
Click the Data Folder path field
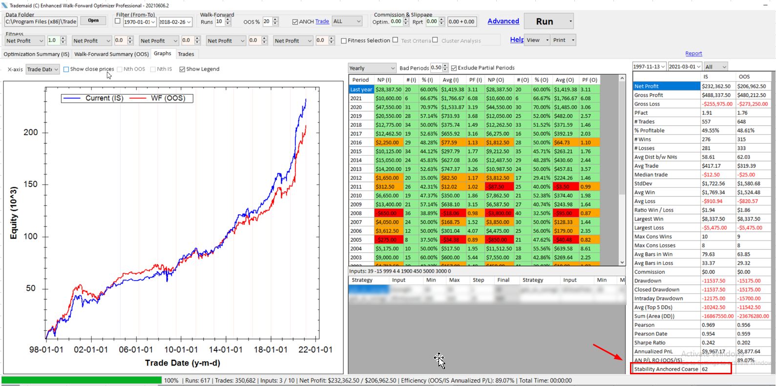coord(41,21)
